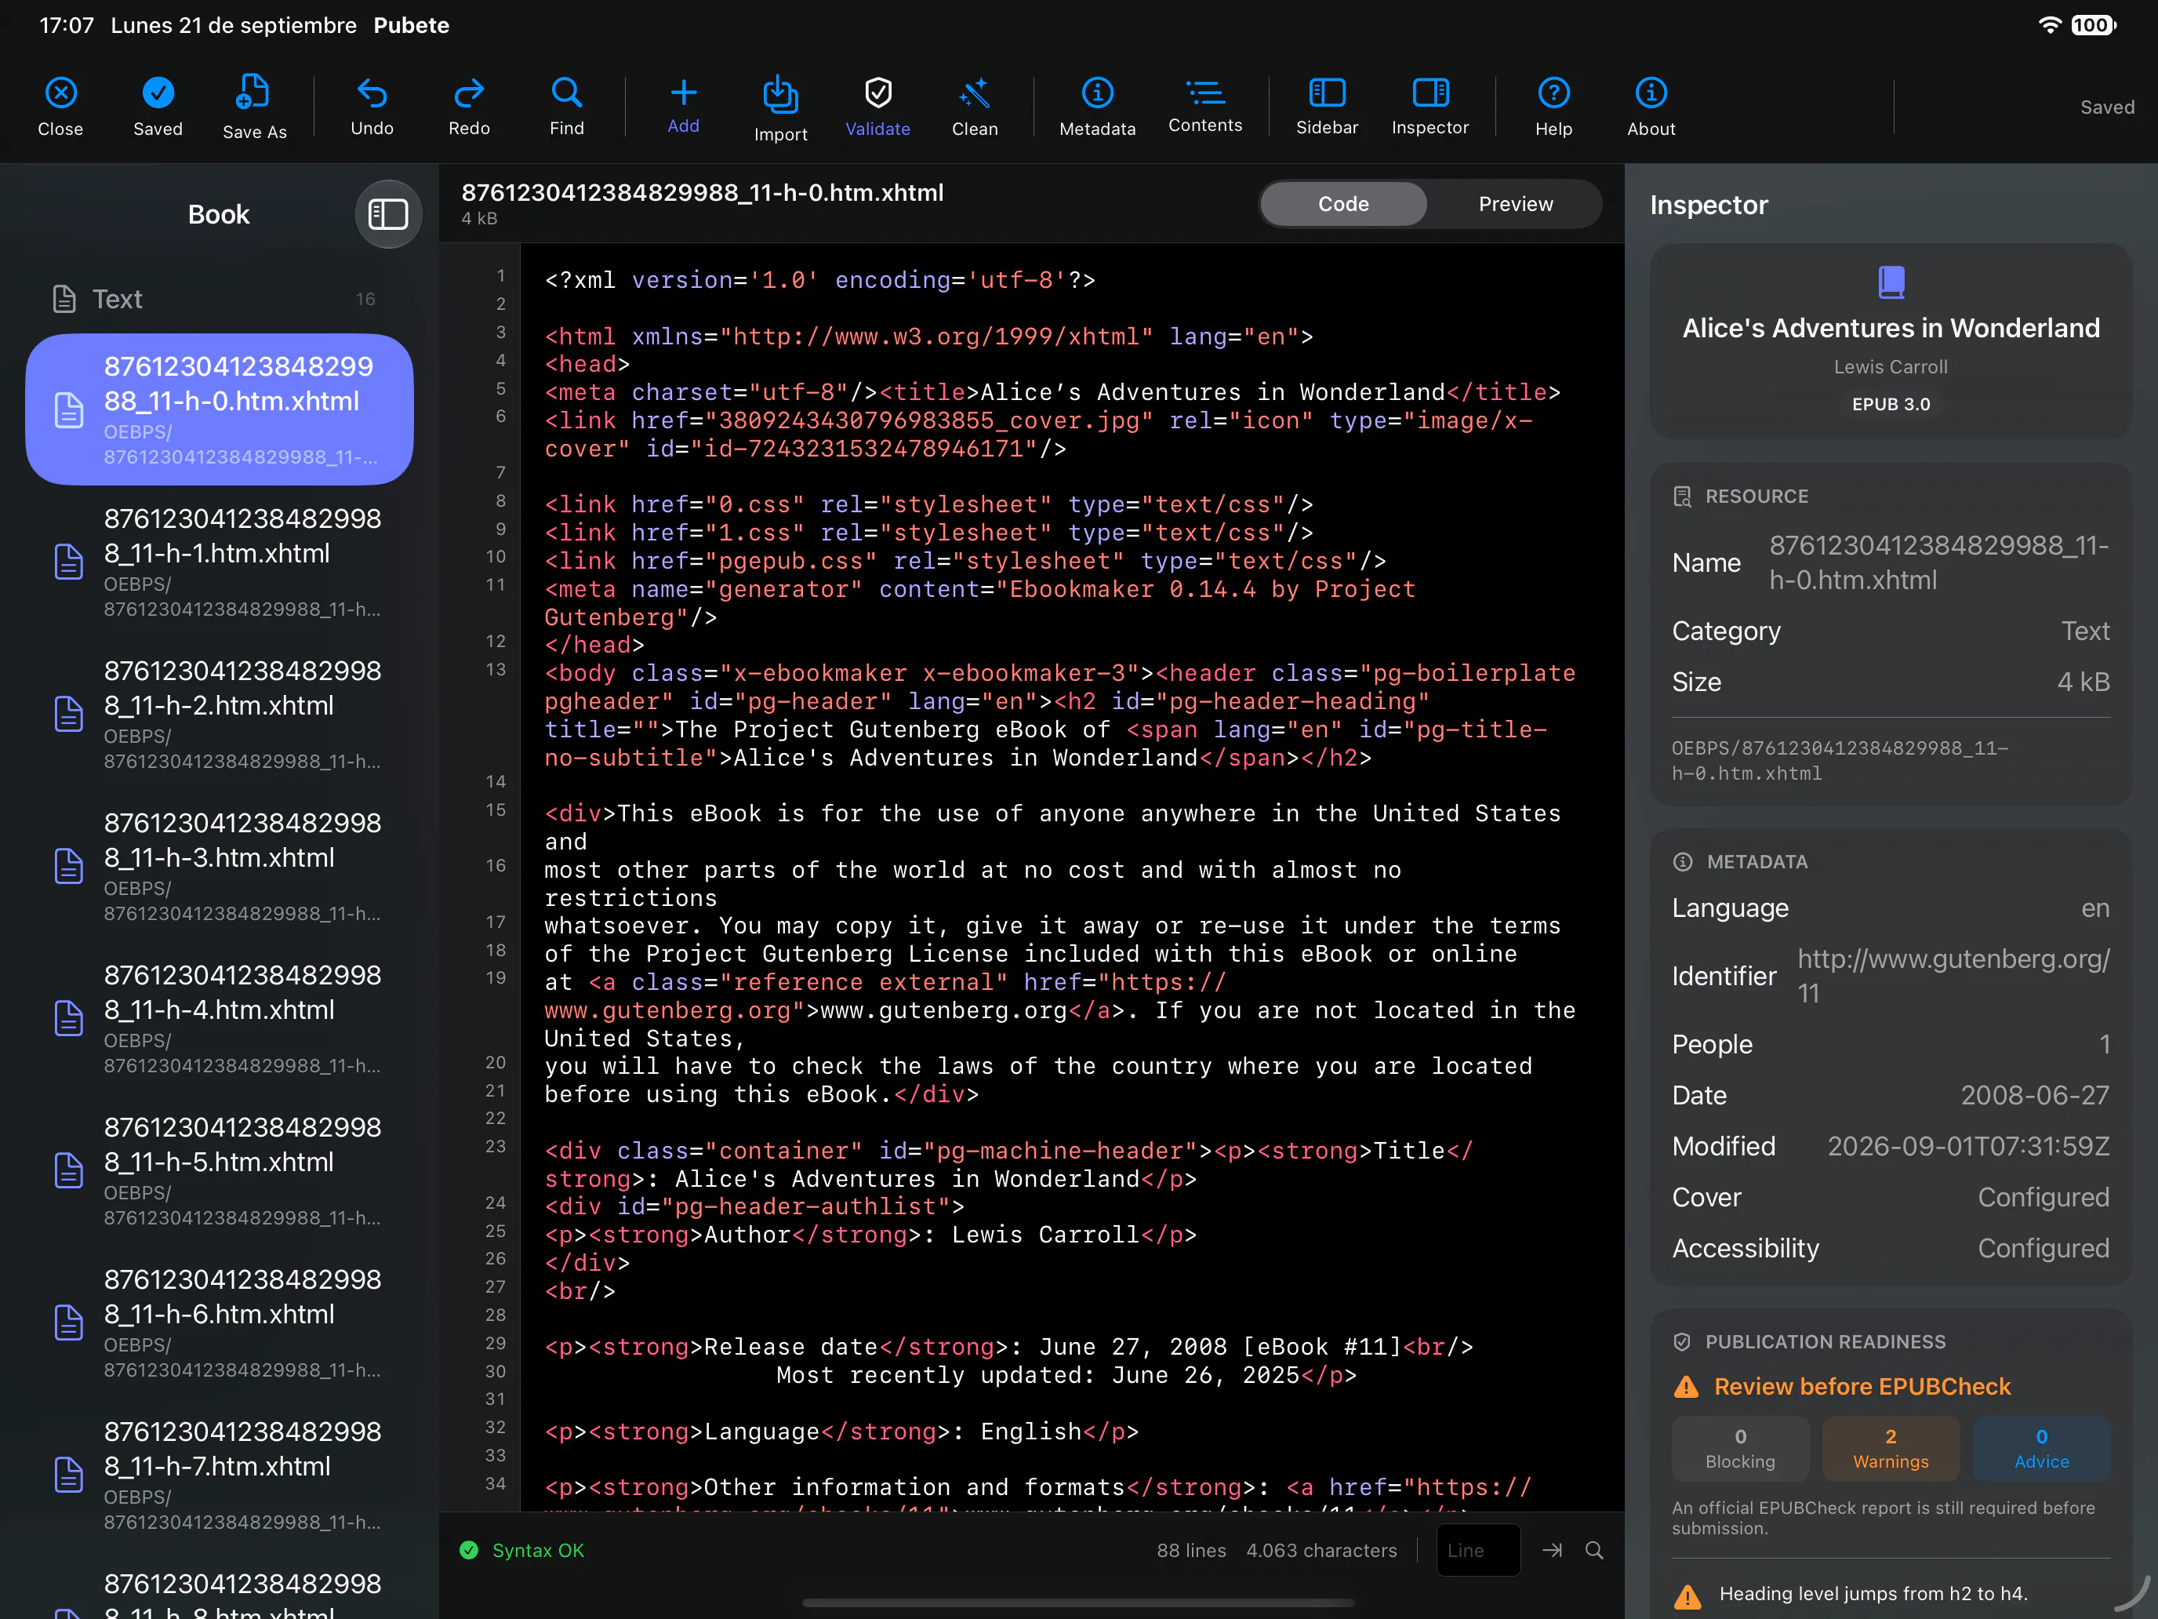This screenshot has width=2158, height=1619.
Task: Switch to the Preview view
Action: pos(1515,204)
